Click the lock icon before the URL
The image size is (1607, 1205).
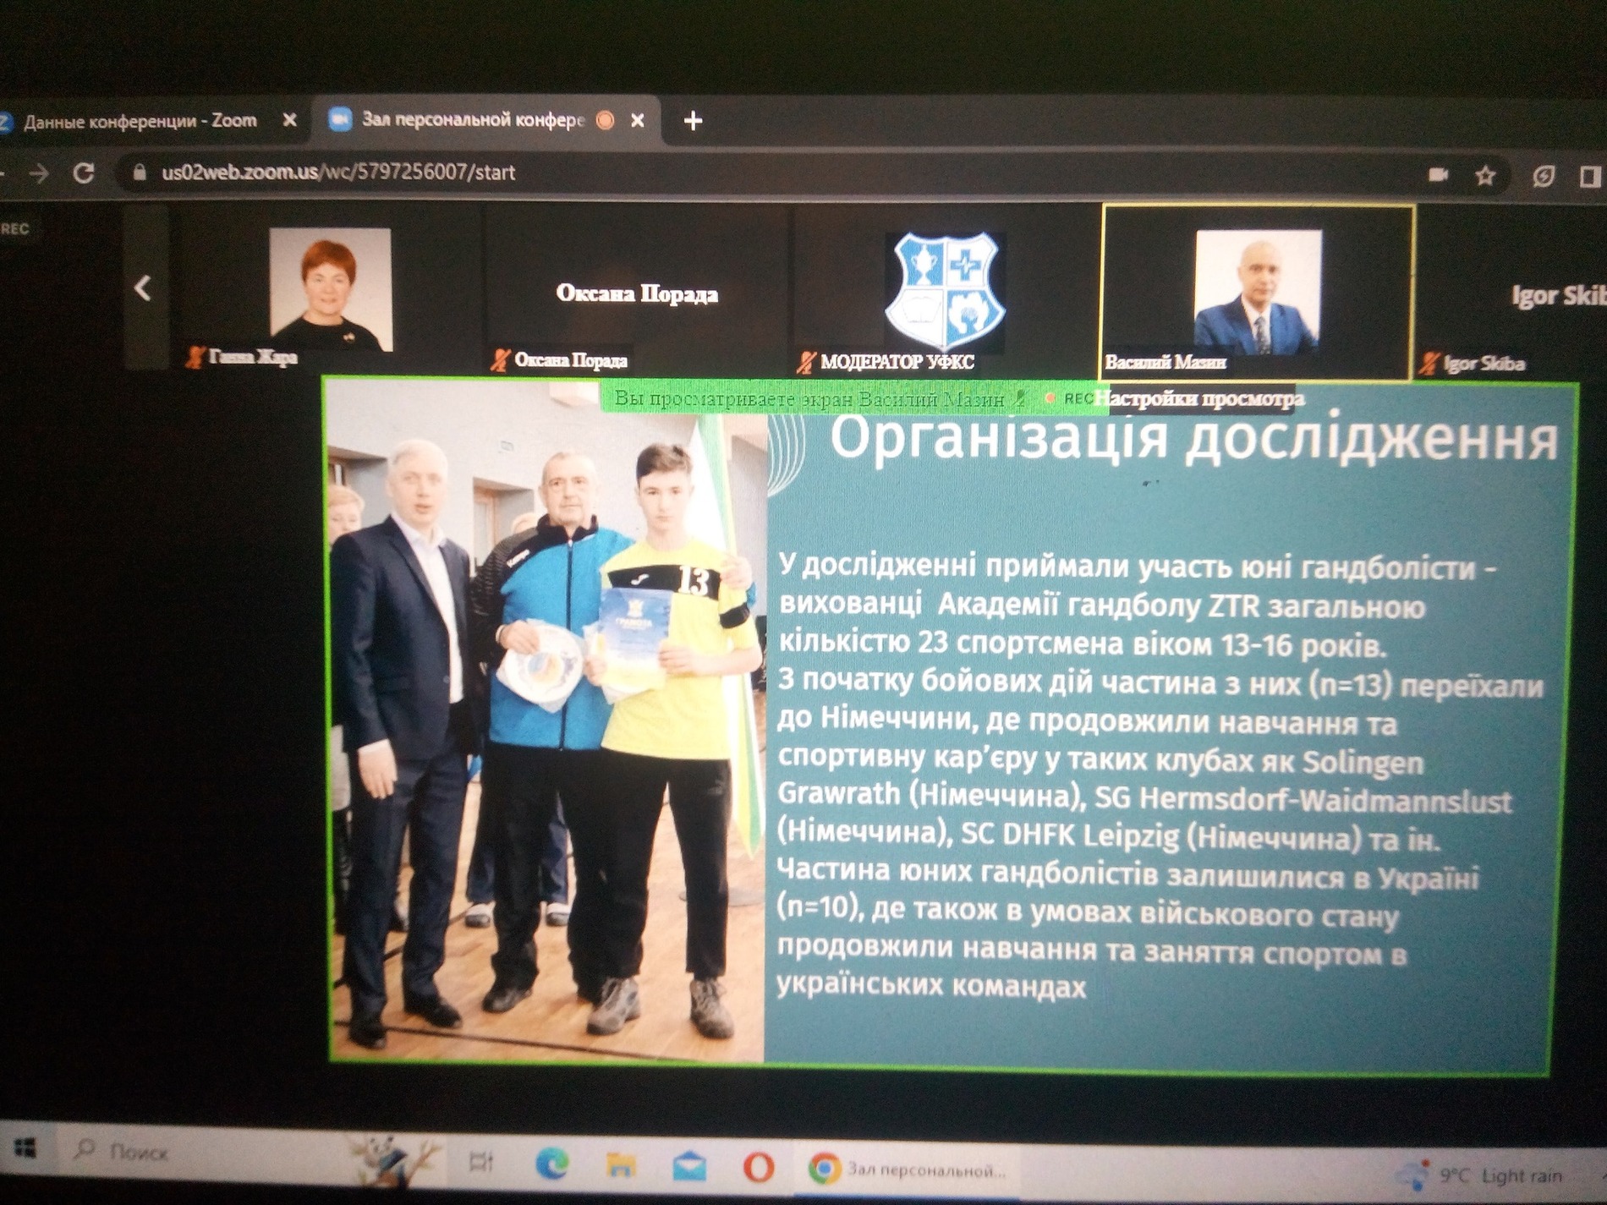click(x=140, y=173)
